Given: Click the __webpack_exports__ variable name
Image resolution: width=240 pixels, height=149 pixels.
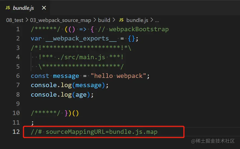Looking at the screenshot, I should click(x=81, y=39).
